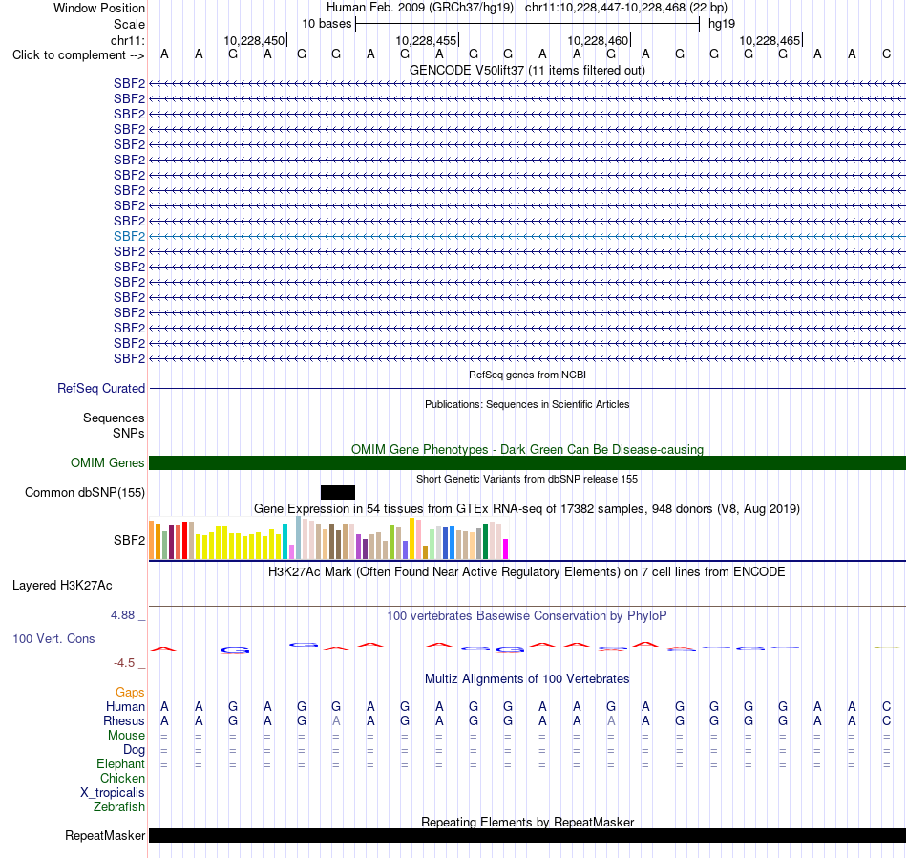Image resolution: width=907 pixels, height=858 pixels.
Task: Open Multiz Alignments of 100 Vertebrates title
Action: (527, 679)
